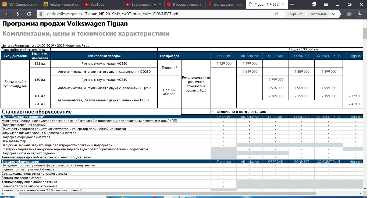Switch to the Одноклассники tab
Screen dimensions: 370x198
pyautogui.click(x=21, y=4)
